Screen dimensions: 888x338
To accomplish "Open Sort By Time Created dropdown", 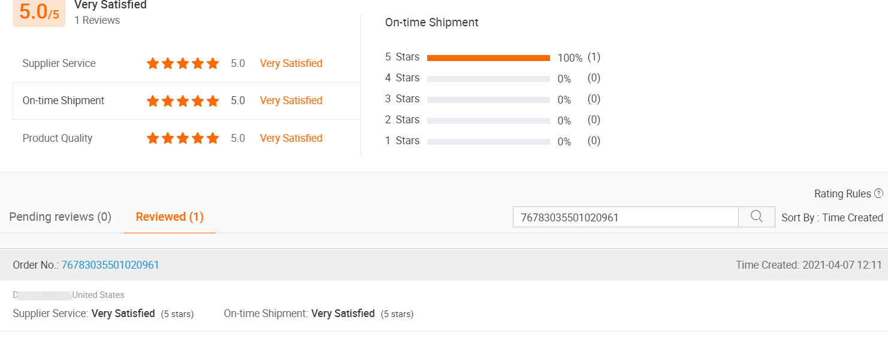I will [832, 217].
